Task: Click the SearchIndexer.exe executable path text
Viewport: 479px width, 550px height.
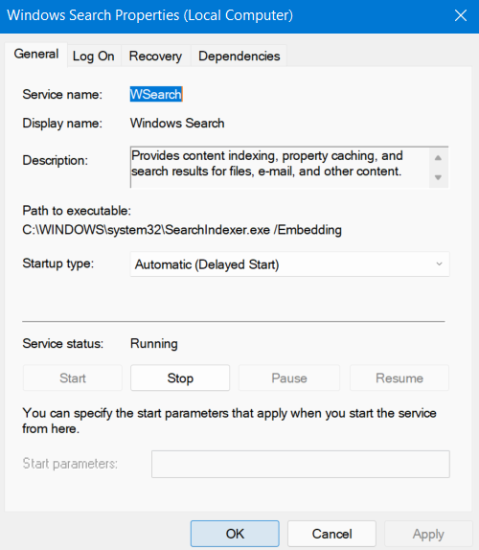Action: [182, 230]
